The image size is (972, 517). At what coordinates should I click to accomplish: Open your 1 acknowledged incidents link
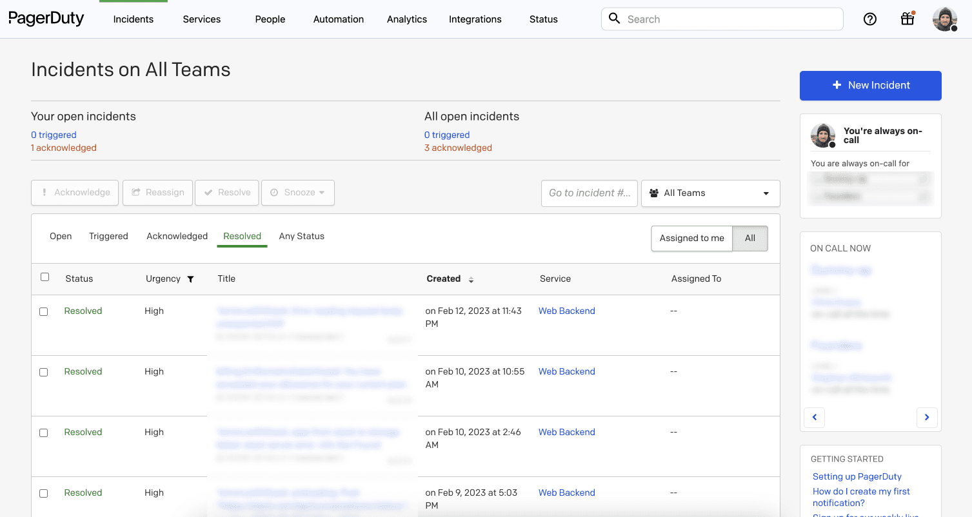click(64, 148)
